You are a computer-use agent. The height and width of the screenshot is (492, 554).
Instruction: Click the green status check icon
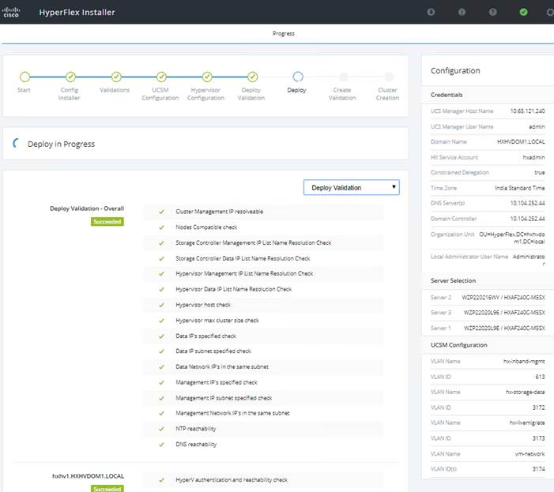pyautogui.click(x=523, y=12)
